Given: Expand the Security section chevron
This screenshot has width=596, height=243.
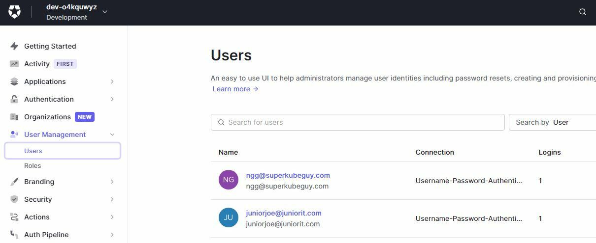Looking at the screenshot, I should pyautogui.click(x=112, y=199).
